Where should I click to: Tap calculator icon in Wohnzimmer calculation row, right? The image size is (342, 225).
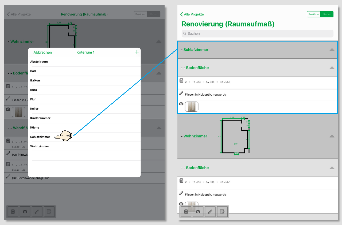181,181
